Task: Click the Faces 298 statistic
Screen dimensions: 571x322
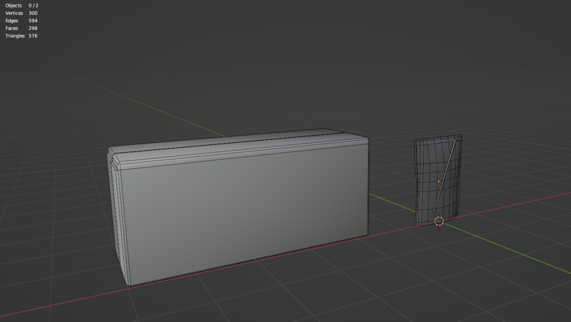Action: point(22,28)
